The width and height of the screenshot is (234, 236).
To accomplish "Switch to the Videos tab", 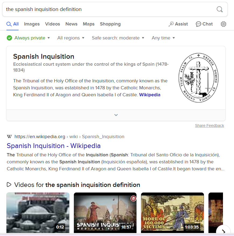I will point(52,24).
